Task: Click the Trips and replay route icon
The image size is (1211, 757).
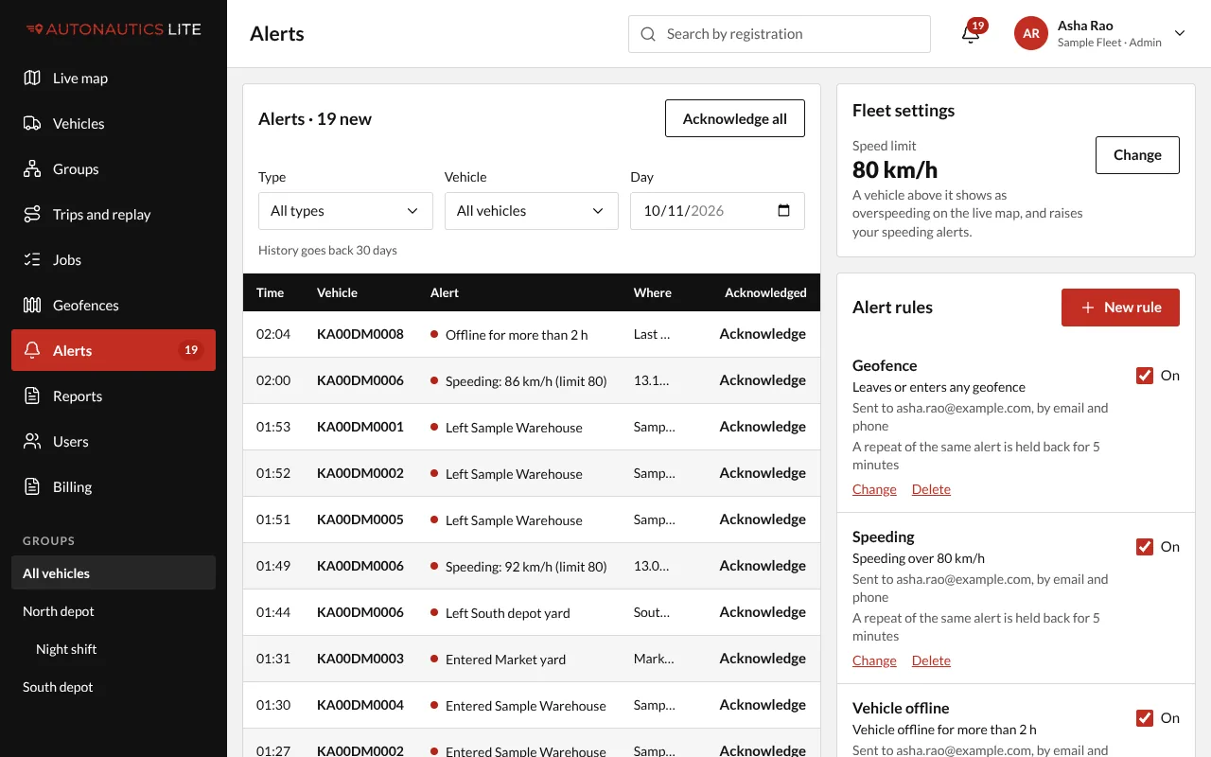Action: pos(32,214)
